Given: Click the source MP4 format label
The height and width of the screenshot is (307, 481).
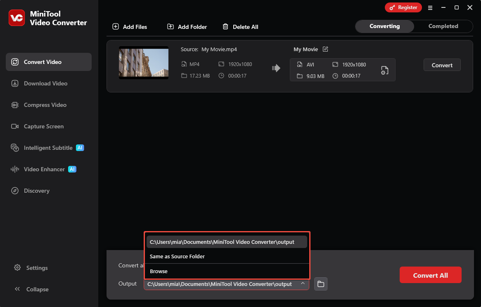Looking at the screenshot, I should (x=194, y=64).
